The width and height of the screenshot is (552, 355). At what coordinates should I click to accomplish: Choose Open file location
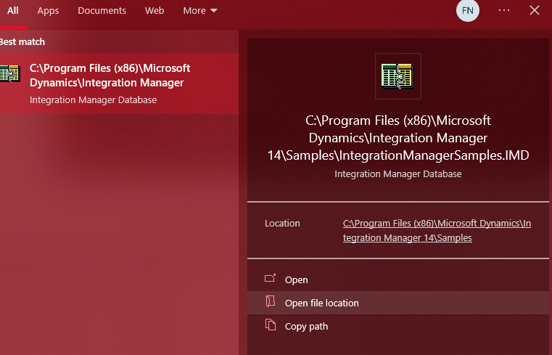(397, 303)
